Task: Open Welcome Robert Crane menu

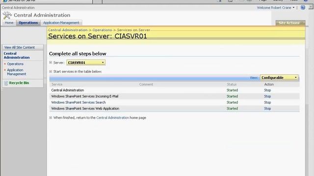Action: 276,8
